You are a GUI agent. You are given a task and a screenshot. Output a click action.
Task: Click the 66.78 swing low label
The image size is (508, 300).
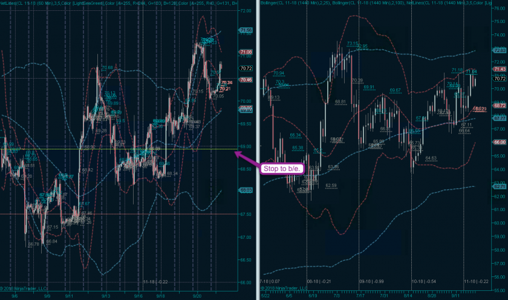click(34, 244)
